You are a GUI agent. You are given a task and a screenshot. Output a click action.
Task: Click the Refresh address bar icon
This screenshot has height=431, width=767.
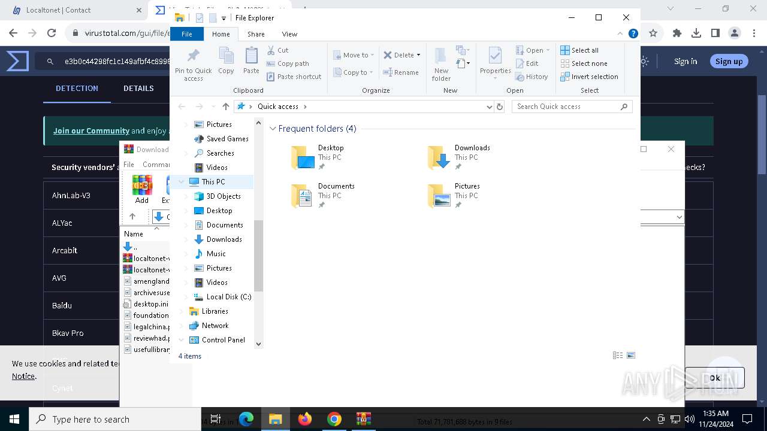[500, 107]
